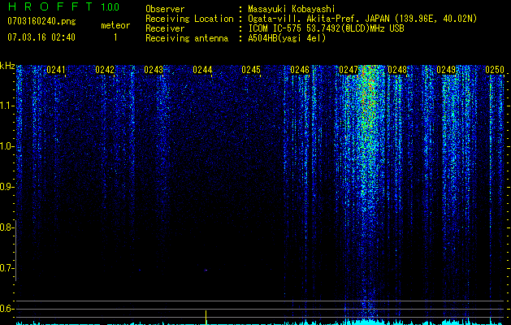Click the 0247 time marker
The width and height of the screenshot is (511, 325).
pyautogui.click(x=349, y=70)
